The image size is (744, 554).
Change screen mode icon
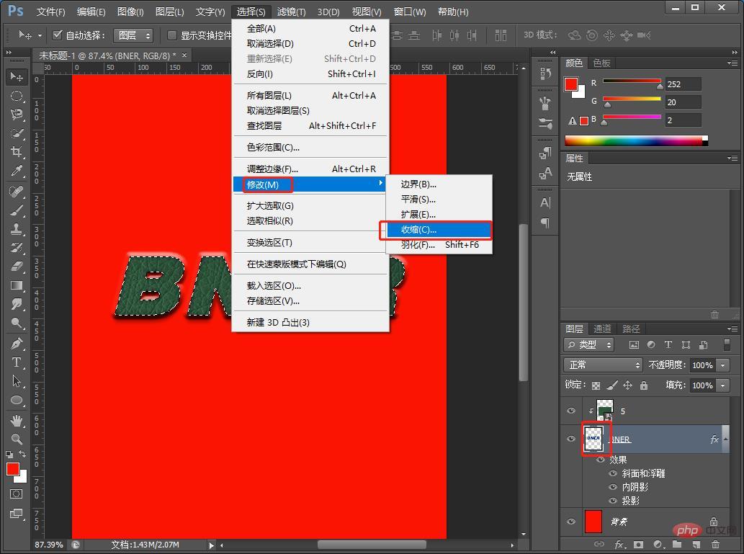(16, 513)
